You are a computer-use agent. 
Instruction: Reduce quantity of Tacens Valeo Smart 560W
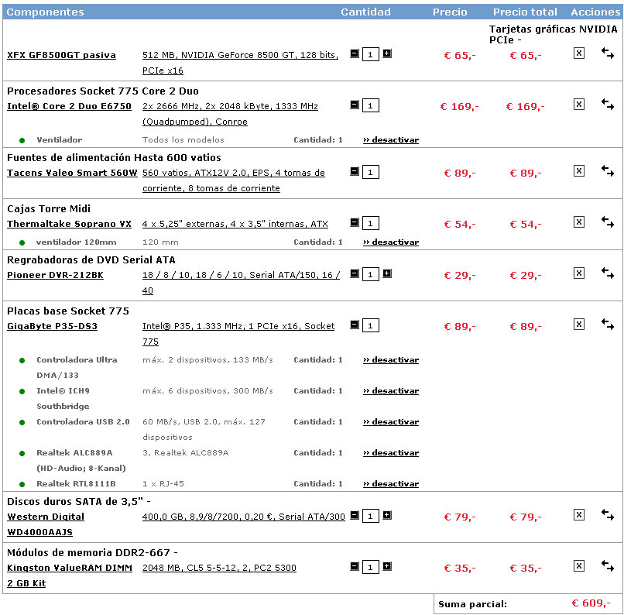pos(355,171)
